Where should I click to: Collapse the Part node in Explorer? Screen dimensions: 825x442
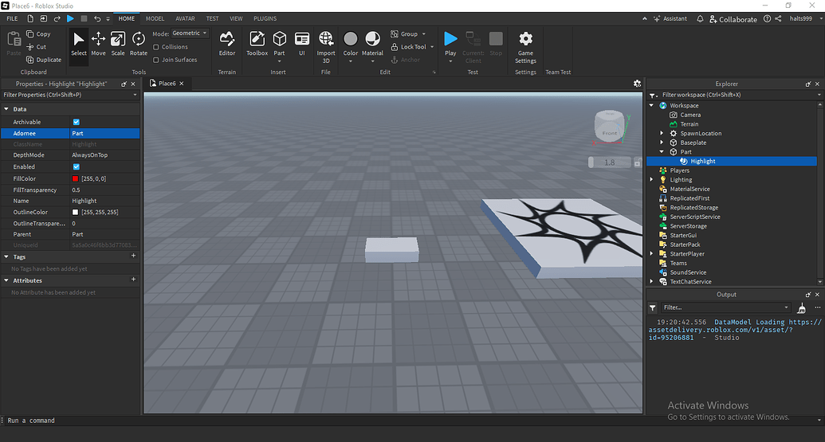click(662, 152)
